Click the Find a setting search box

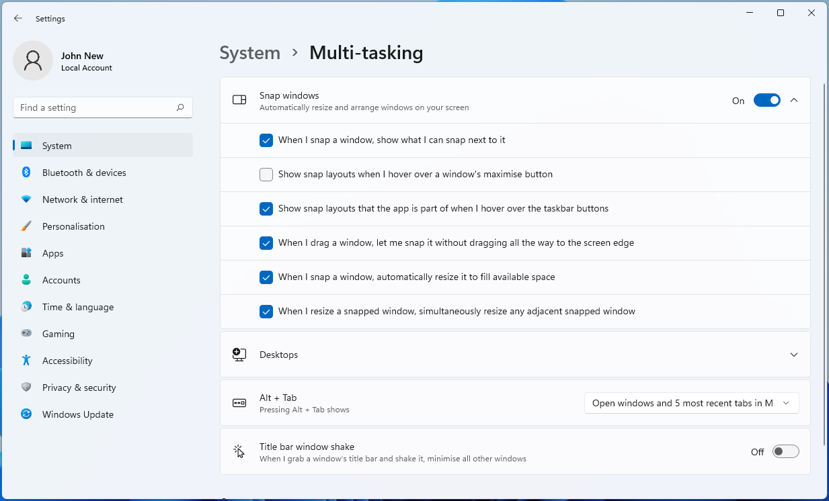tap(94, 107)
